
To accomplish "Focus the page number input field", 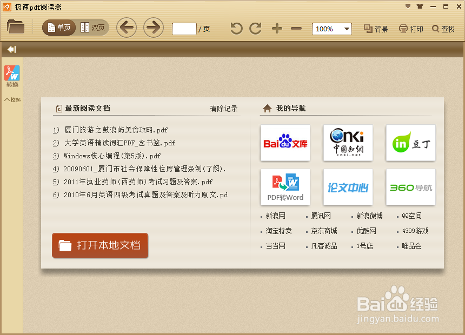I will coord(184,29).
